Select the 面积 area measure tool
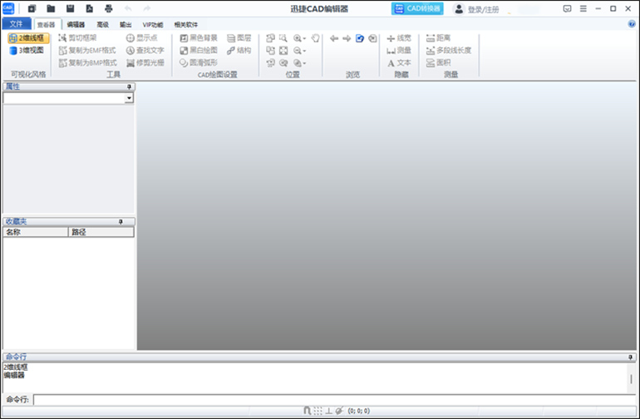 438,62
